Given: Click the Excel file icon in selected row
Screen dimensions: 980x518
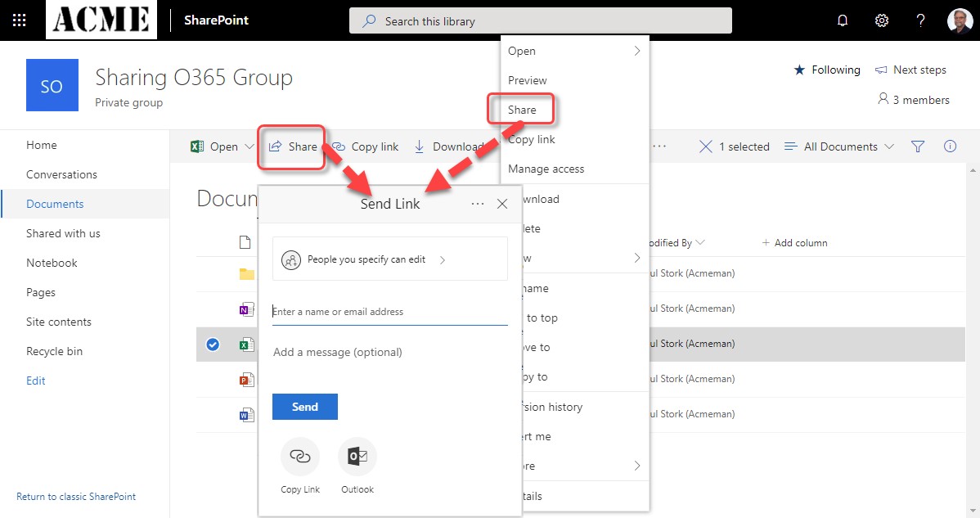Looking at the screenshot, I should coord(247,345).
